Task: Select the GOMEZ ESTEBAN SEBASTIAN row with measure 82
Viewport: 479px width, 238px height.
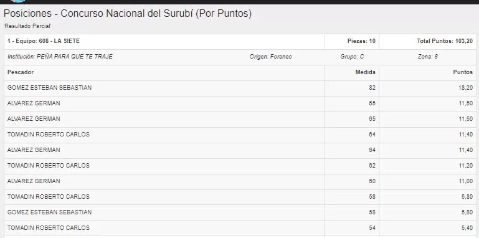Action: click(x=240, y=88)
